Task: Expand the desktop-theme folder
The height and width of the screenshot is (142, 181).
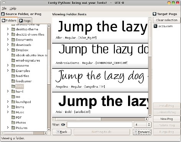Action: pos(8,29)
